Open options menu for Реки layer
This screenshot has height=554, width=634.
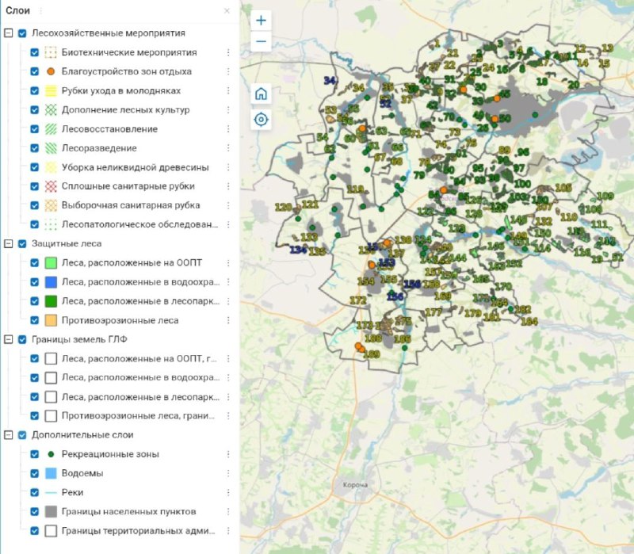(x=228, y=492)
